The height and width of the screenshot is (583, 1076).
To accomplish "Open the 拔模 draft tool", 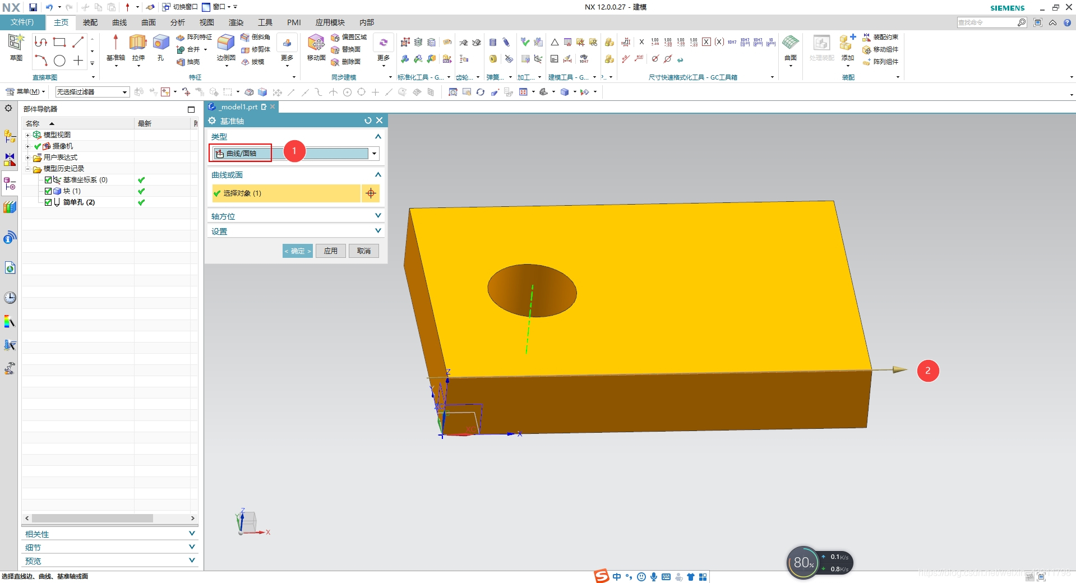I will click(x=253, y=62).
